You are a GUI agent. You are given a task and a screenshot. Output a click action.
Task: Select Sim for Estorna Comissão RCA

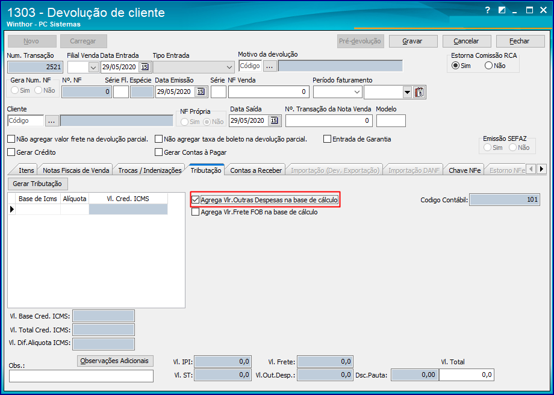pyautogui.click(x=456, y=66)
